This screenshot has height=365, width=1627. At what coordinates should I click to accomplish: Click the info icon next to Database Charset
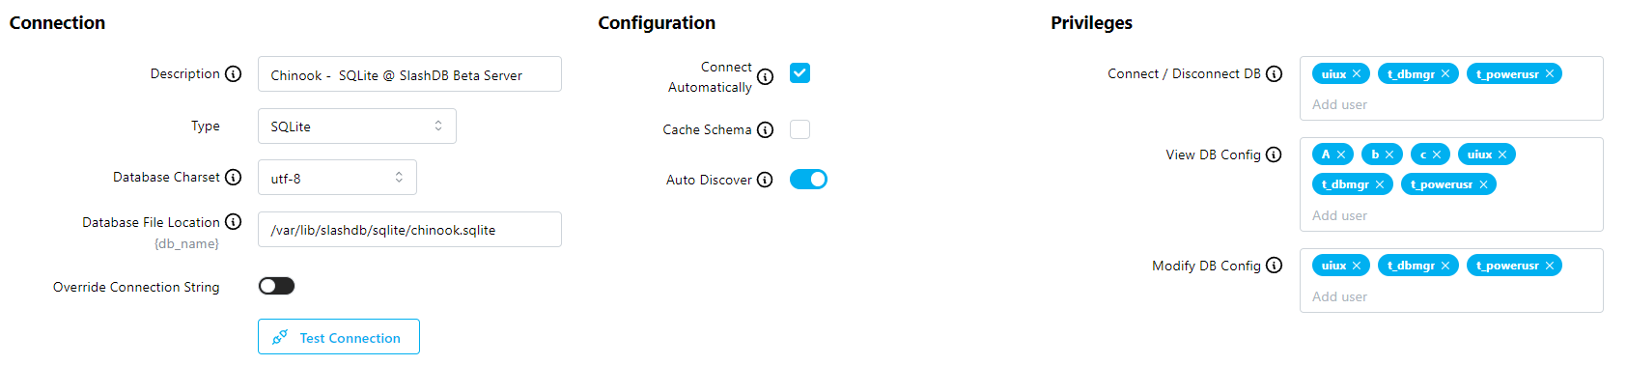(233, 177)
